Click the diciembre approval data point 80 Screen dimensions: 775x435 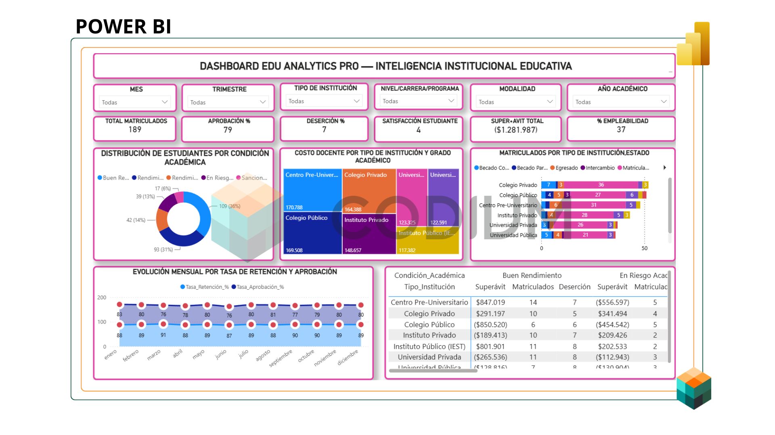[x=361, y=305]
